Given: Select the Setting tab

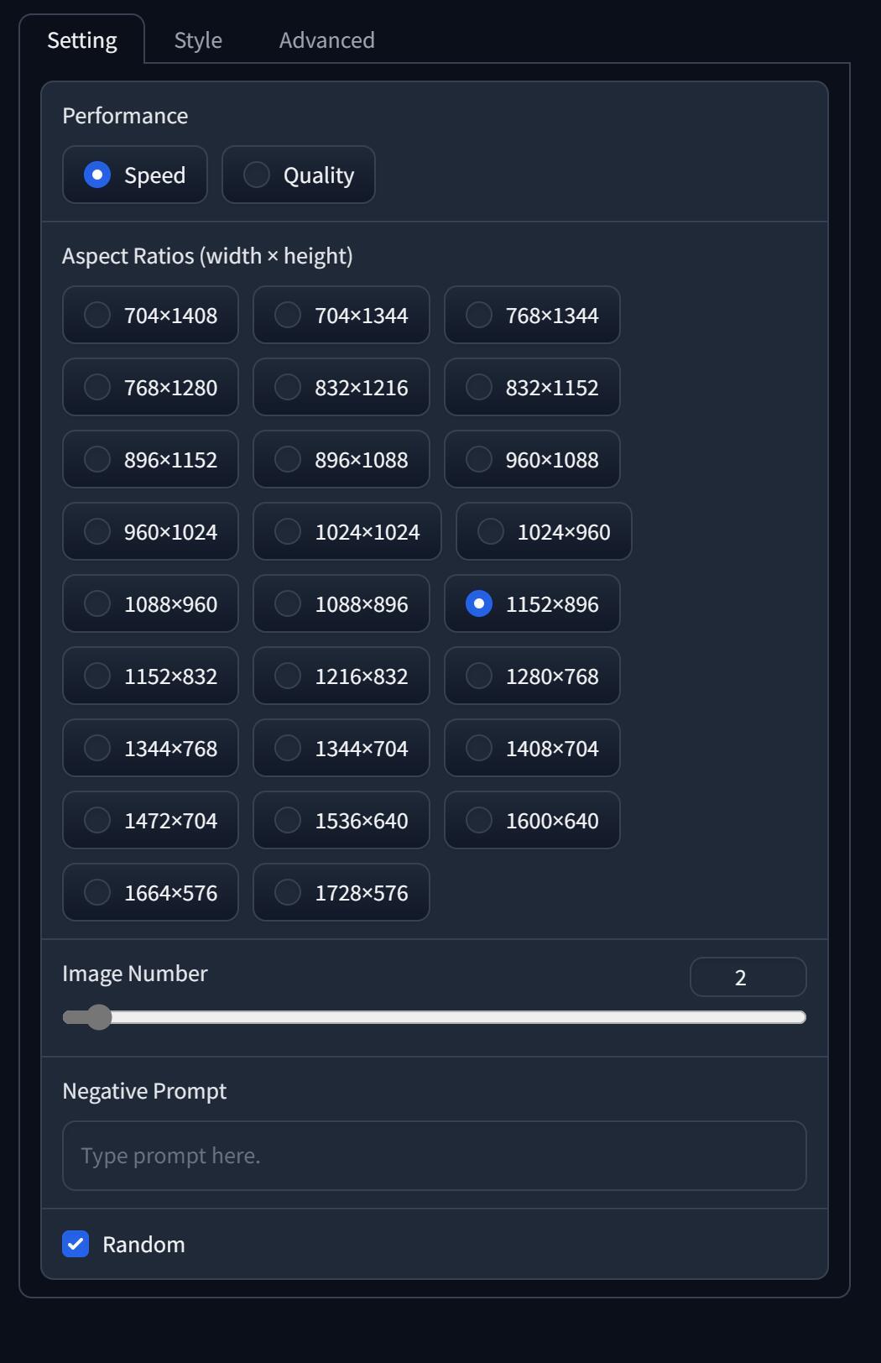Looking at the screenshot, I should pyautogui.click(x=82, y=39).
